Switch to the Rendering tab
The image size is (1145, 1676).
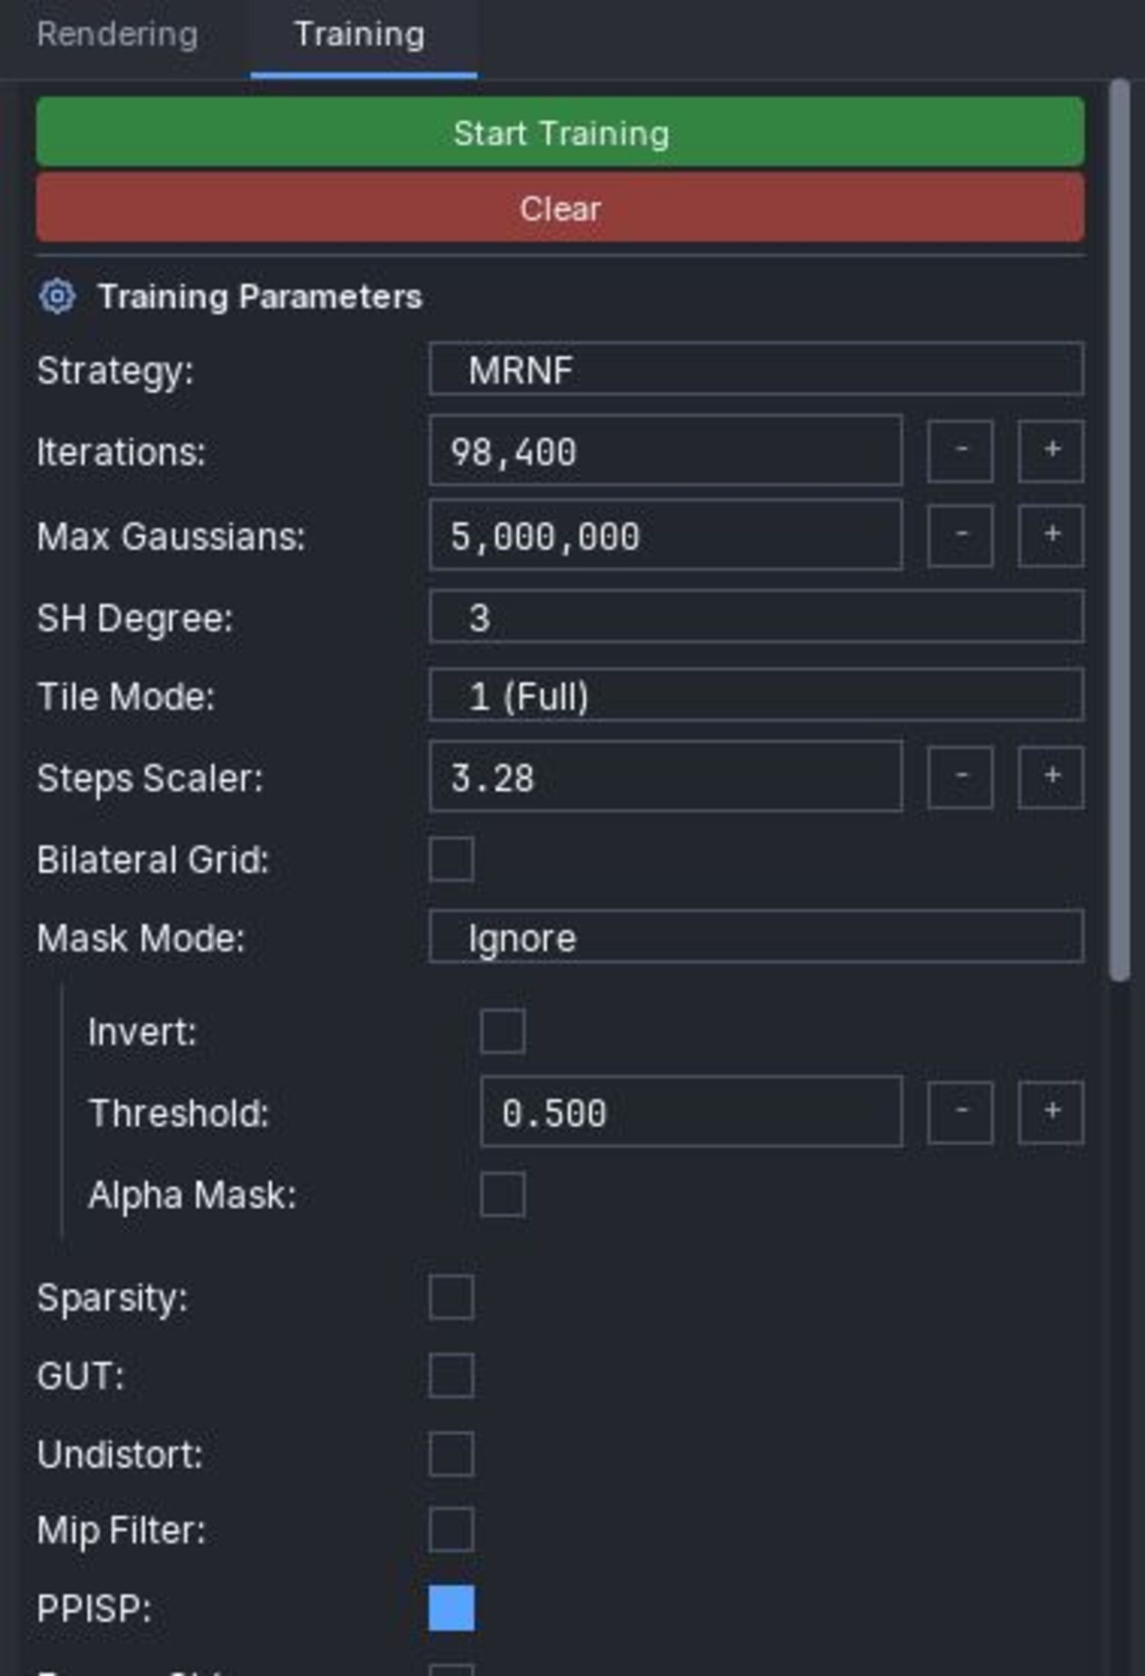[117, 34]
